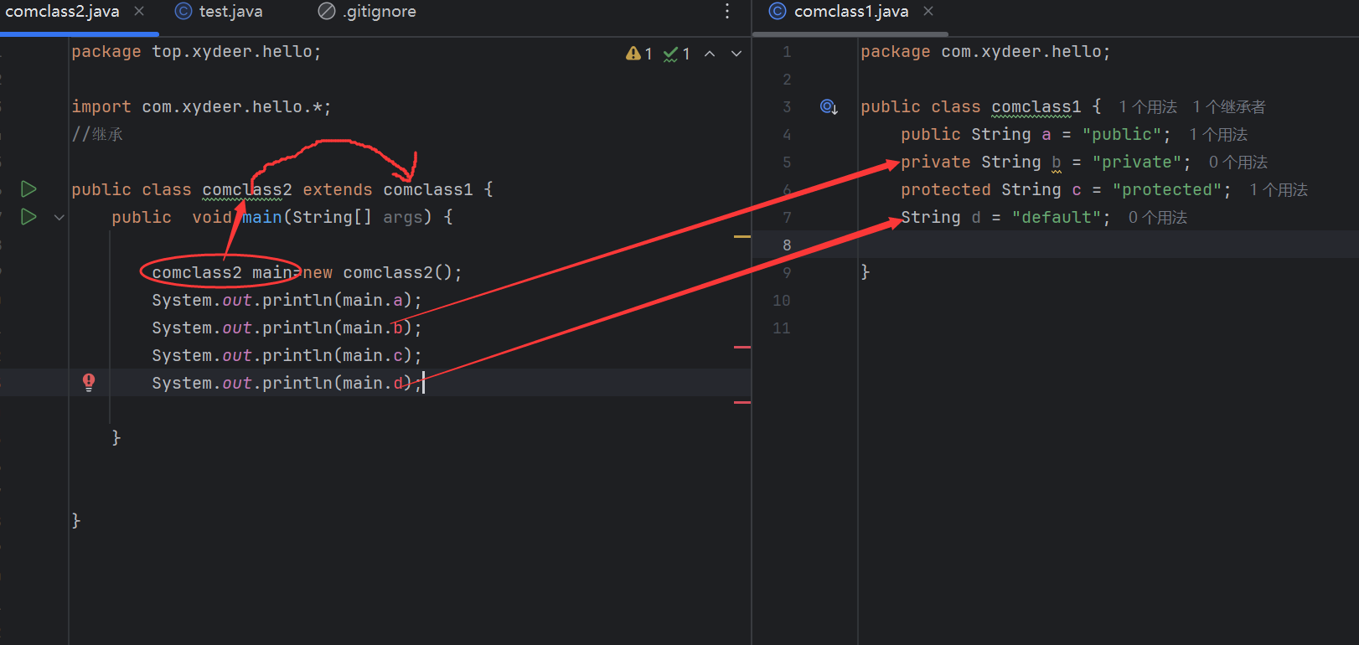
Task: Collapse the main method code fold
Action: click(x=59, y=217)
